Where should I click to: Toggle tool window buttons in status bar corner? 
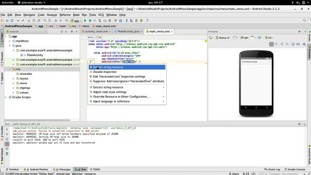click(x=2, y=174)
